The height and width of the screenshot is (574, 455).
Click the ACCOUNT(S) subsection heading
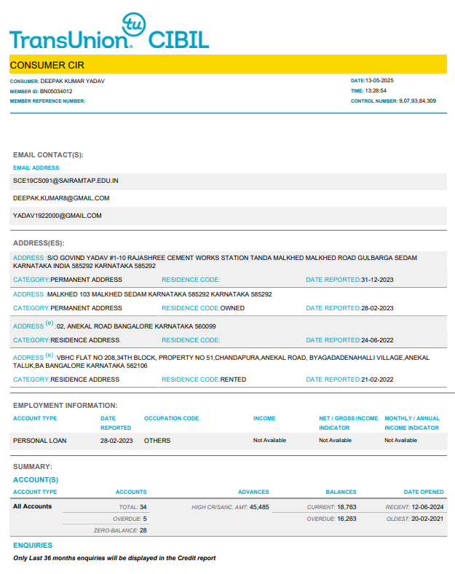36,480
